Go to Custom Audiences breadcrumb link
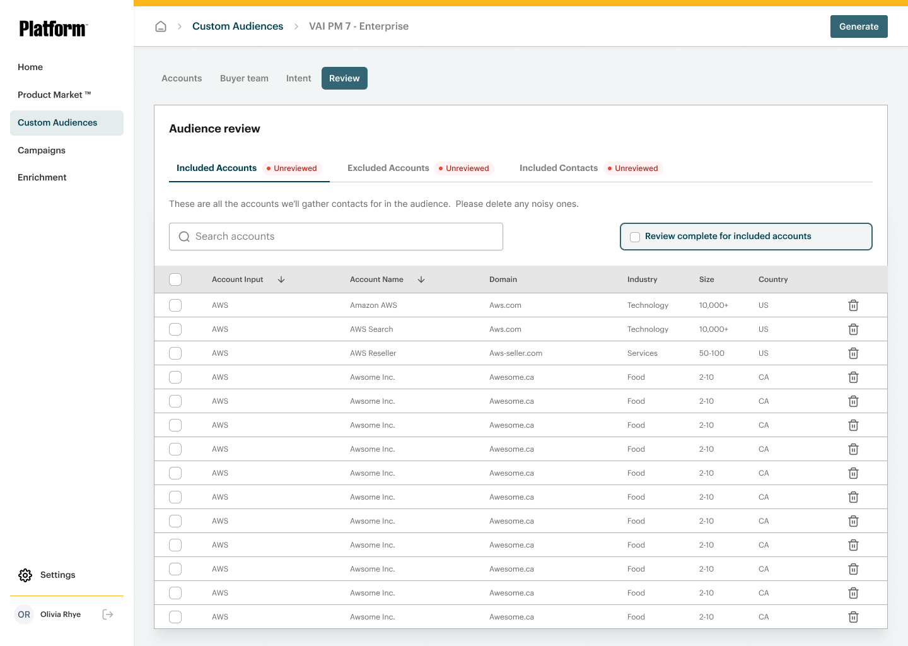Image resolution: width=908 pixels, height=646 pixels. pos(238,26)
